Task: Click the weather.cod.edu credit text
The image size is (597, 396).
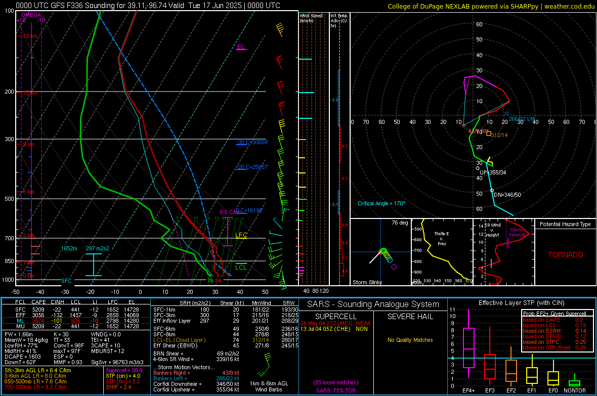Action: [x=569, y=6]
